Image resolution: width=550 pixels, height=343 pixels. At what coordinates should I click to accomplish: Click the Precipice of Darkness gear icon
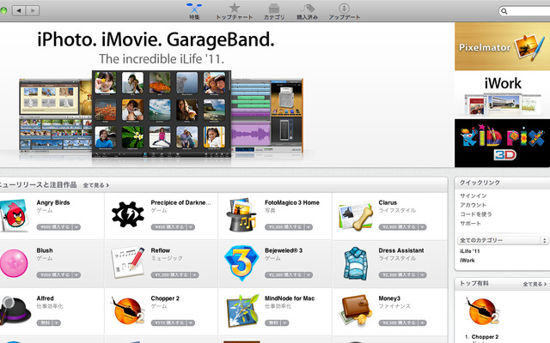(x=128, y=214)
